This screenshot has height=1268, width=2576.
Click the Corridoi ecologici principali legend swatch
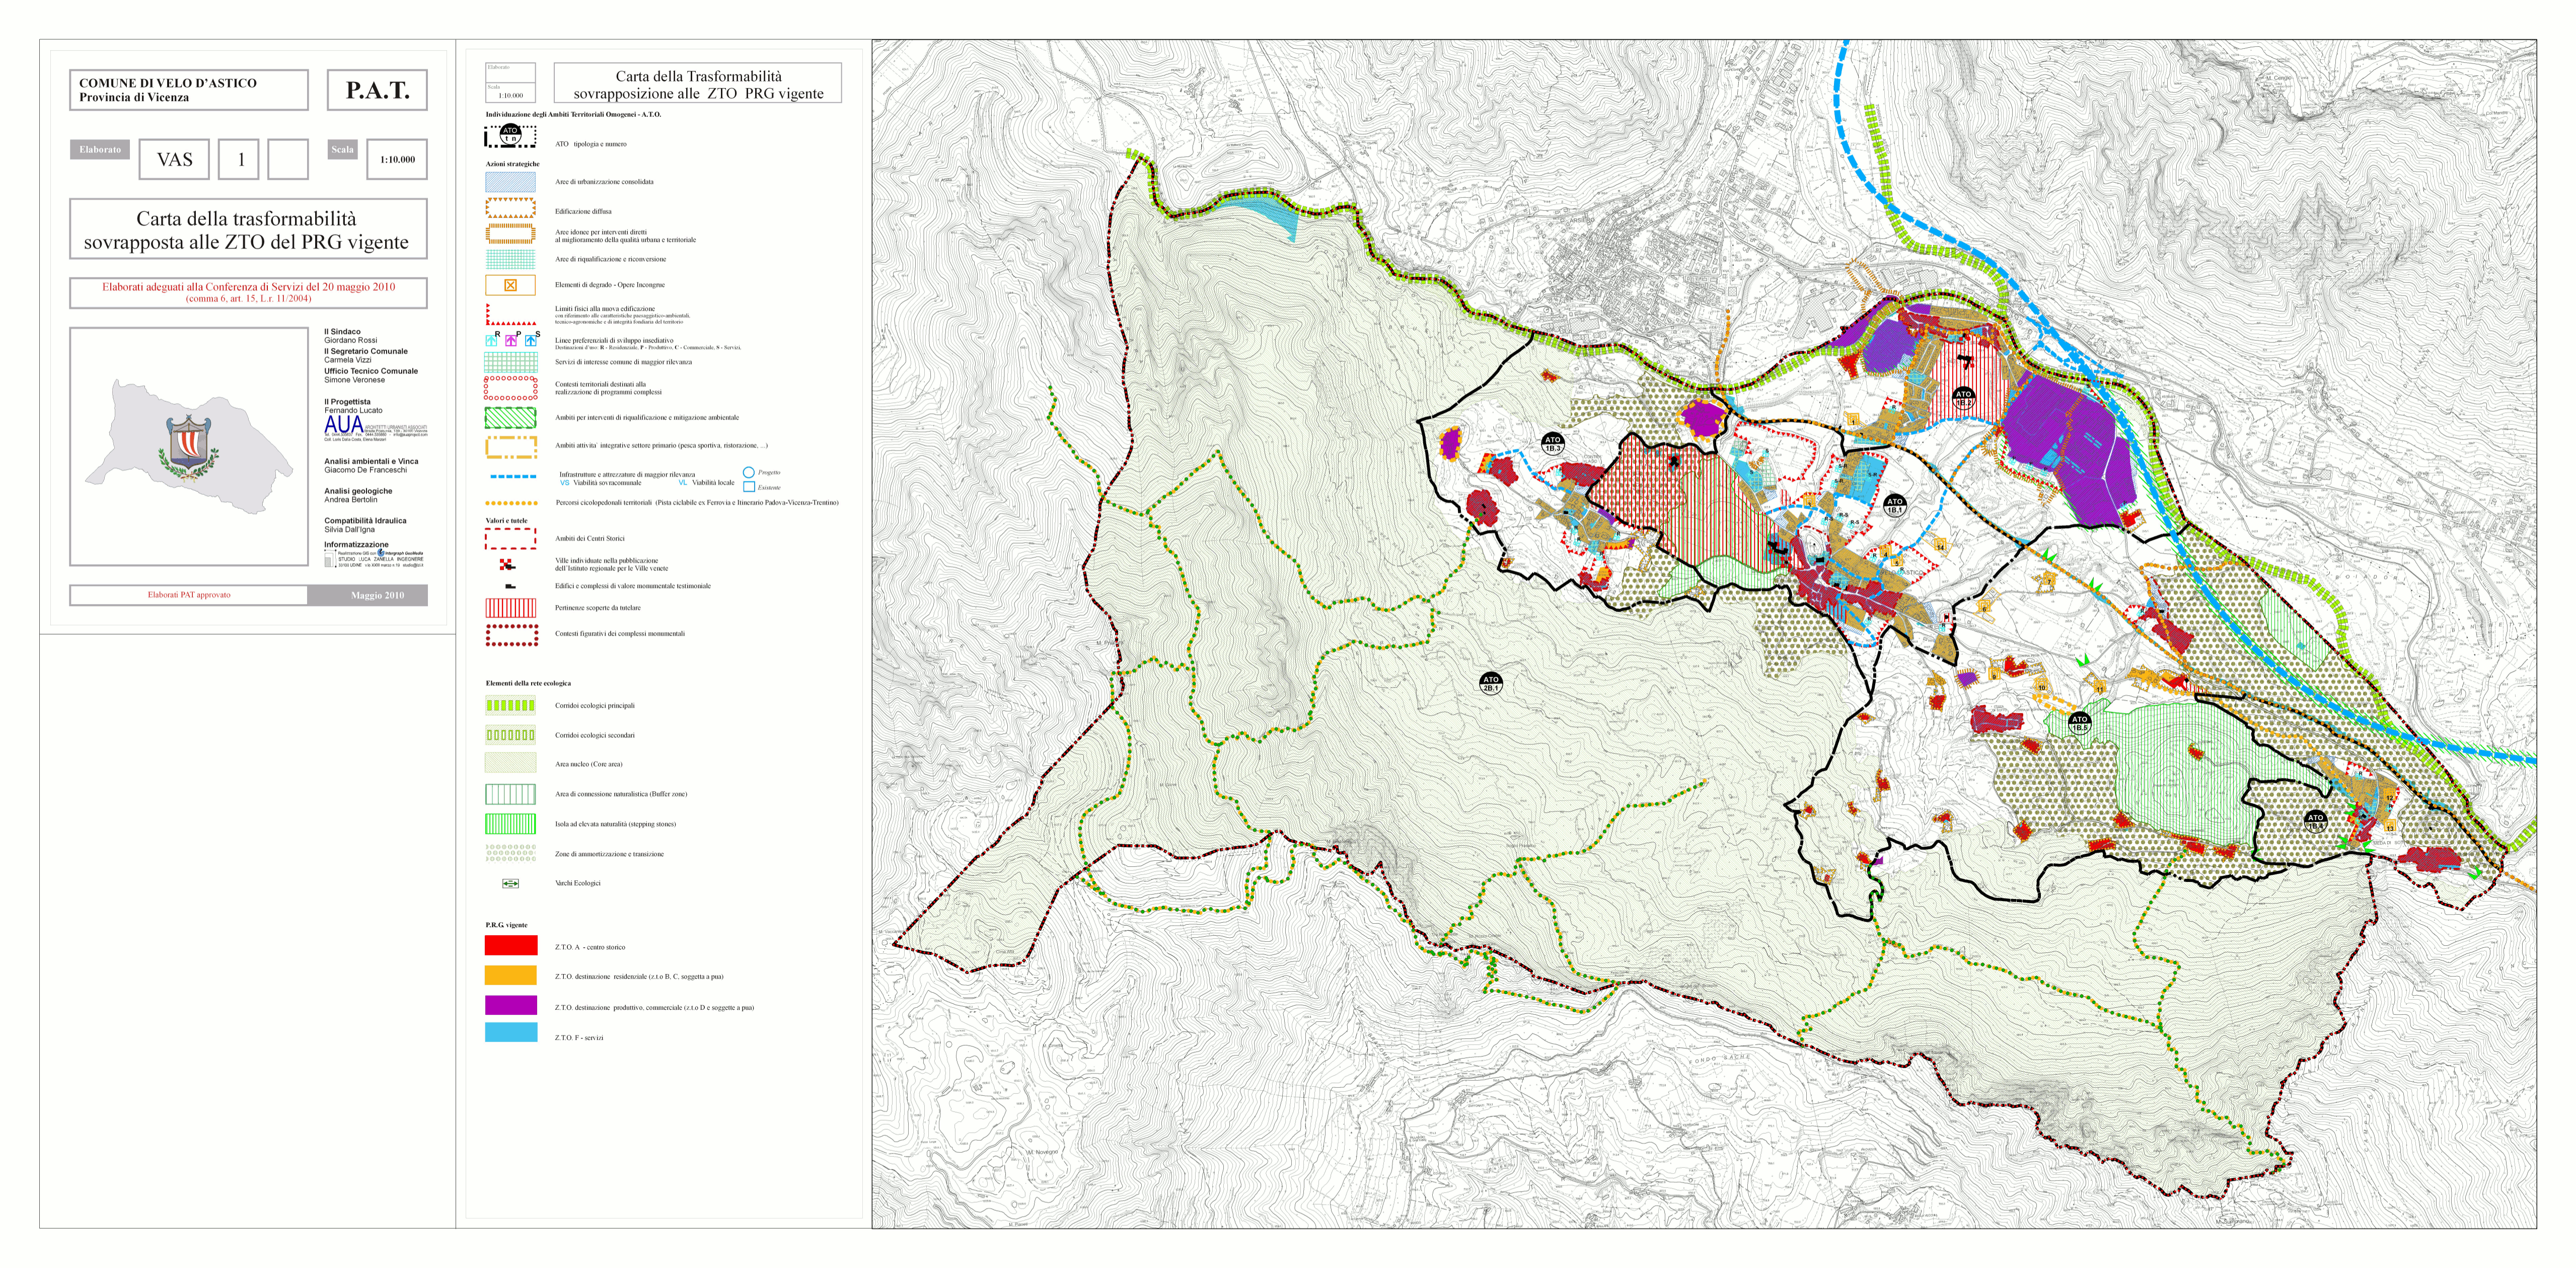coord(510,705)
